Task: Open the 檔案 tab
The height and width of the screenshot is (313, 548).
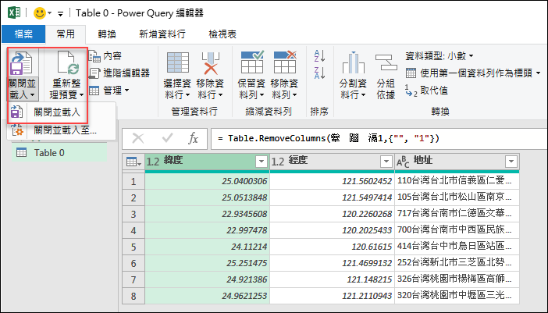Action: (23, 34)
